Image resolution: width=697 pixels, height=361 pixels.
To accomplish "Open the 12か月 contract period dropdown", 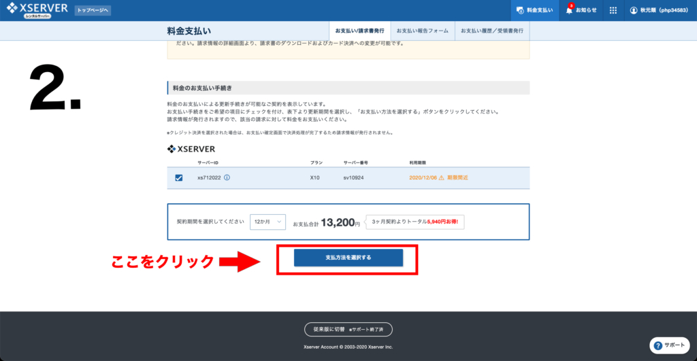I will pos(268,222).
